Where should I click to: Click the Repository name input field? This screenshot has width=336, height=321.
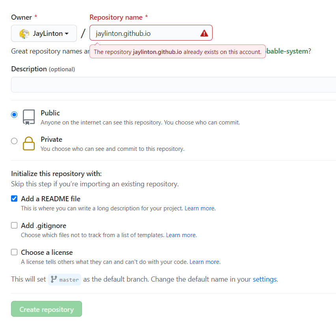pos(151,33)
